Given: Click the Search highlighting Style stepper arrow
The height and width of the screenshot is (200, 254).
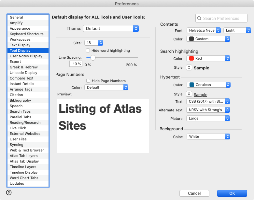Looking at the screenshot, I should click(189, 68).
